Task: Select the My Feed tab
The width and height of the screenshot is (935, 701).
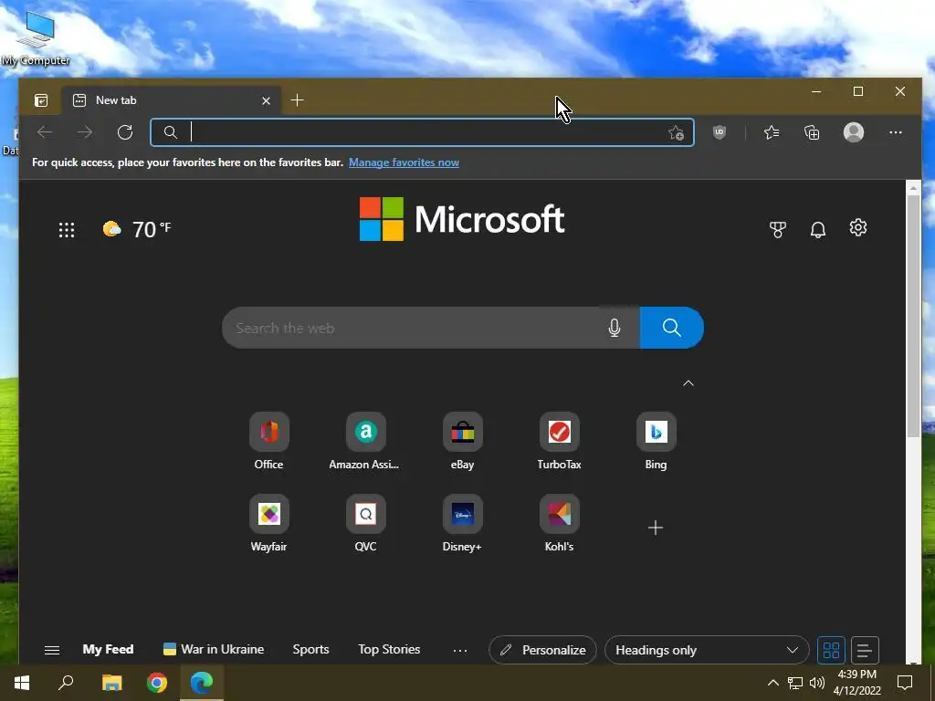Action: [x=108, y=649]
